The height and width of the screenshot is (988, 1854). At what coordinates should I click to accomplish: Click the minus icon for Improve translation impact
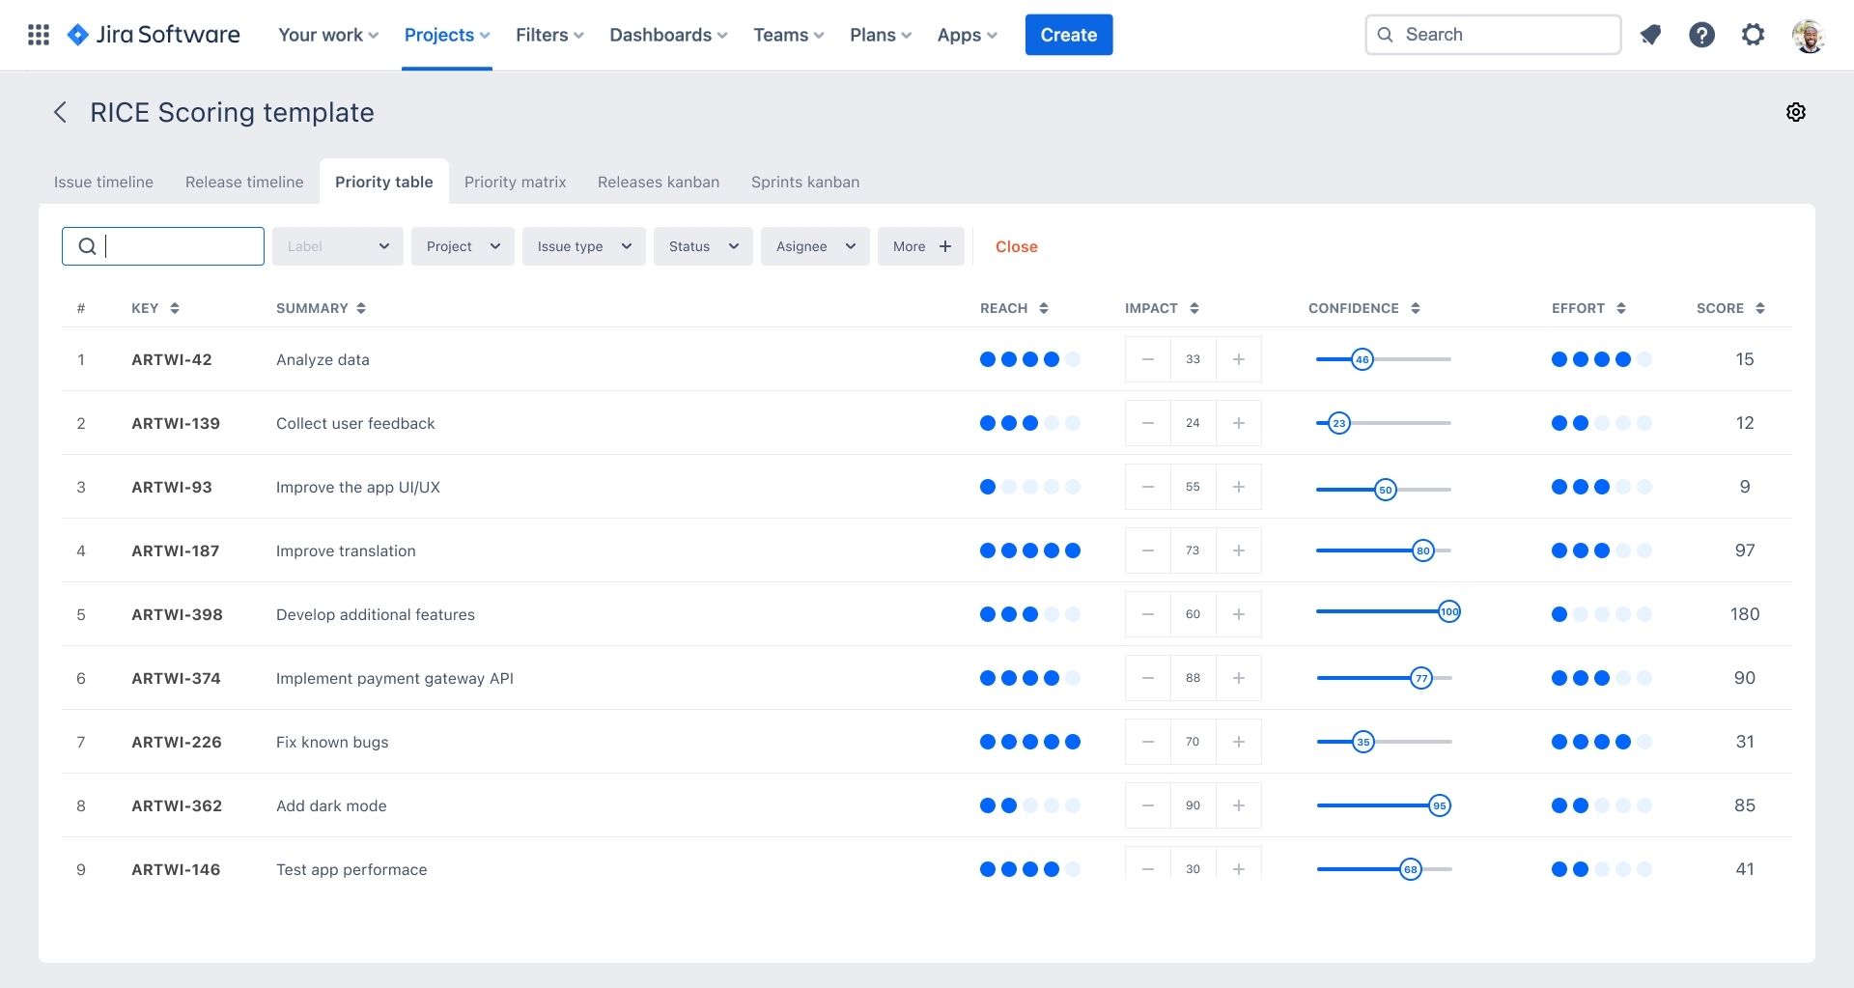pos(1147,550)
